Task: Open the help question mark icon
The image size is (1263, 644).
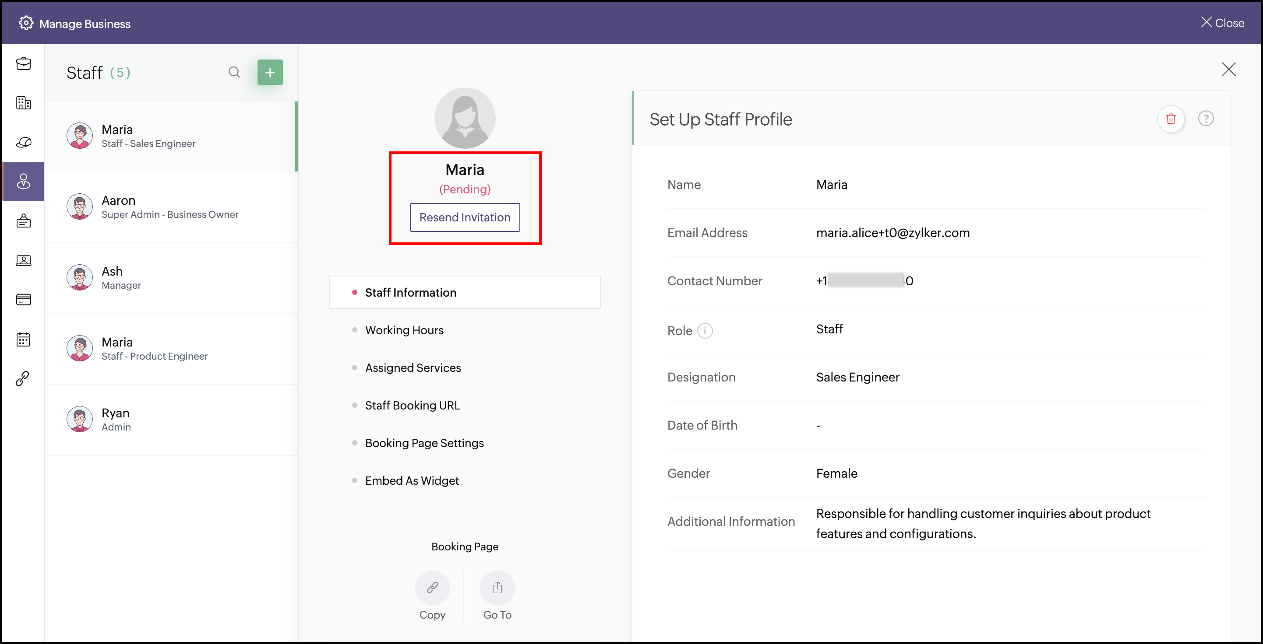Action: point(1206,119)
